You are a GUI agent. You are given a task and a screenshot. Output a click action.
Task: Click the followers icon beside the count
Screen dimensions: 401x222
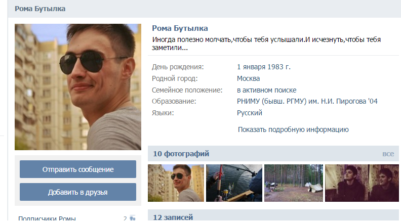point(133,218)
